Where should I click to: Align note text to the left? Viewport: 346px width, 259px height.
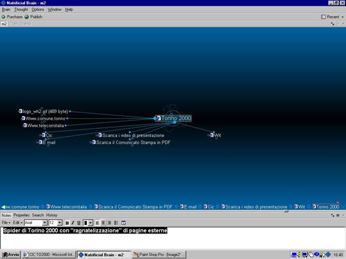(x=98, y=223)
